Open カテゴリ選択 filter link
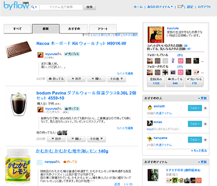This screenshot has height=186, width=217. coord(130,35)
